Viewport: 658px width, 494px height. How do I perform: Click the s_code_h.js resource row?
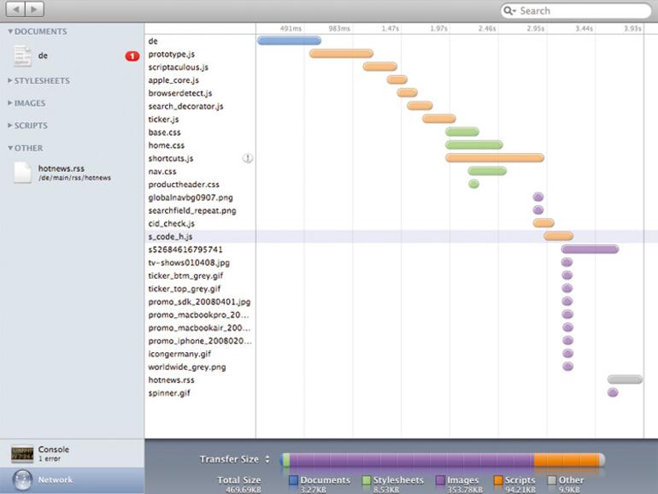tap(171, 237)
